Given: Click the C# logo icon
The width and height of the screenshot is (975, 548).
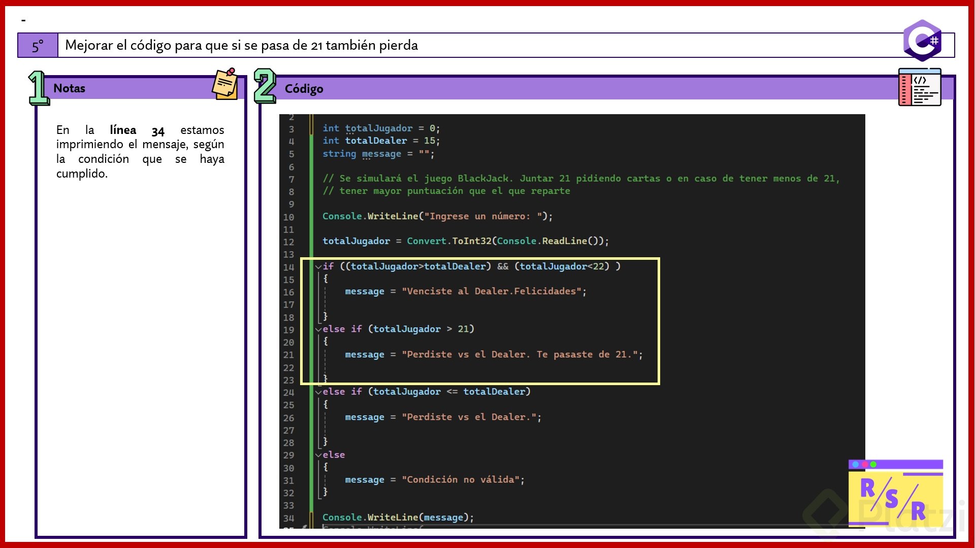Looking at the screenshot, I should [x=922, y=41].
